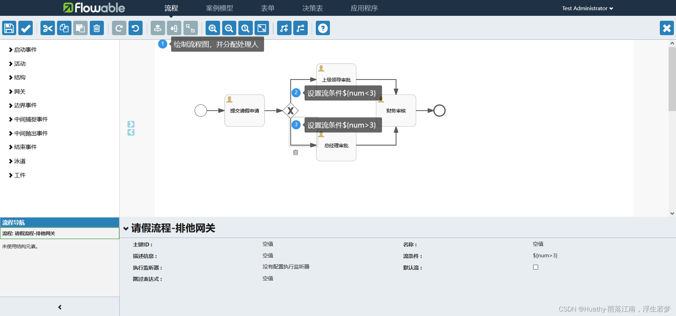Zoom in on the canvas

[x=213, y=28]
